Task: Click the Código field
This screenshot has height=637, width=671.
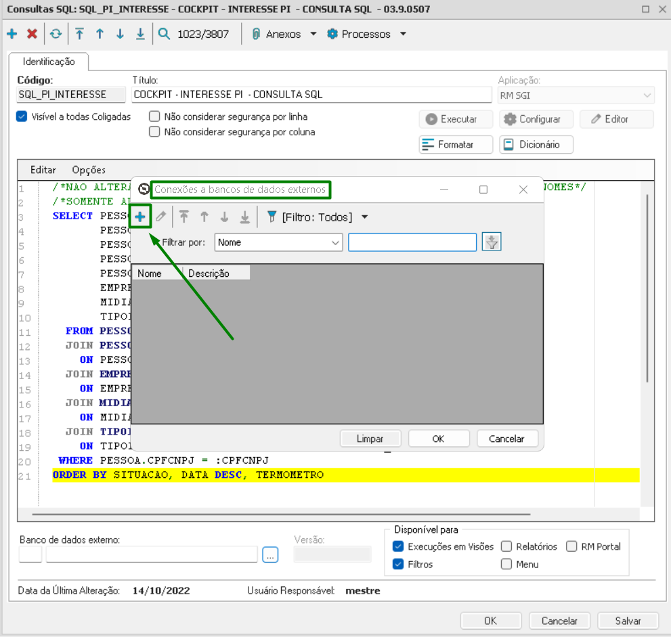Action: [71, 95]
